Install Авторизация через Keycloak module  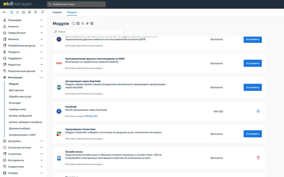click(x=252, y=87)
